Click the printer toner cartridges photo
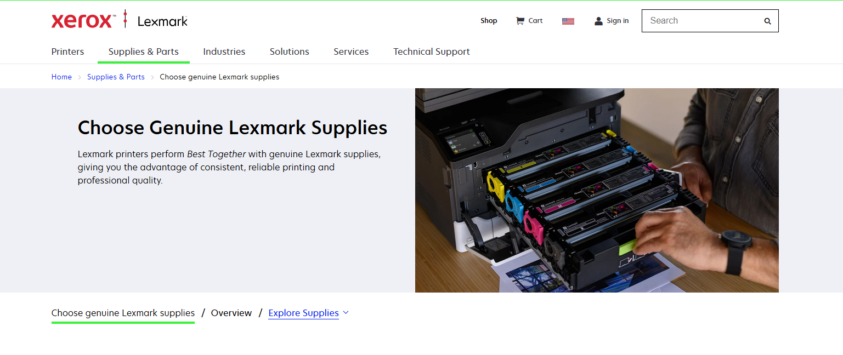843x355 pixels. tap(597, 190)
